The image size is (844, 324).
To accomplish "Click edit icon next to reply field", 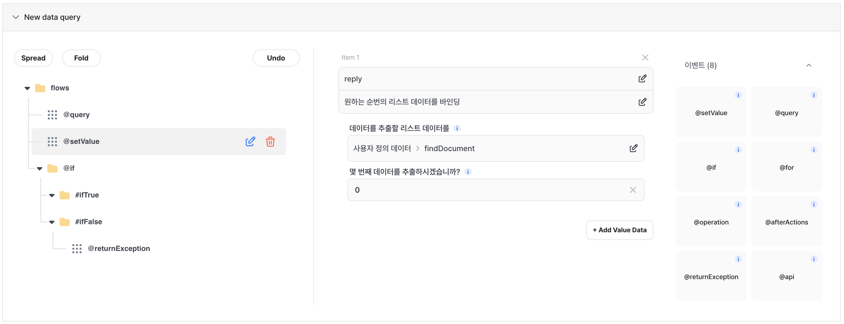I will click(x=642, y=79).
